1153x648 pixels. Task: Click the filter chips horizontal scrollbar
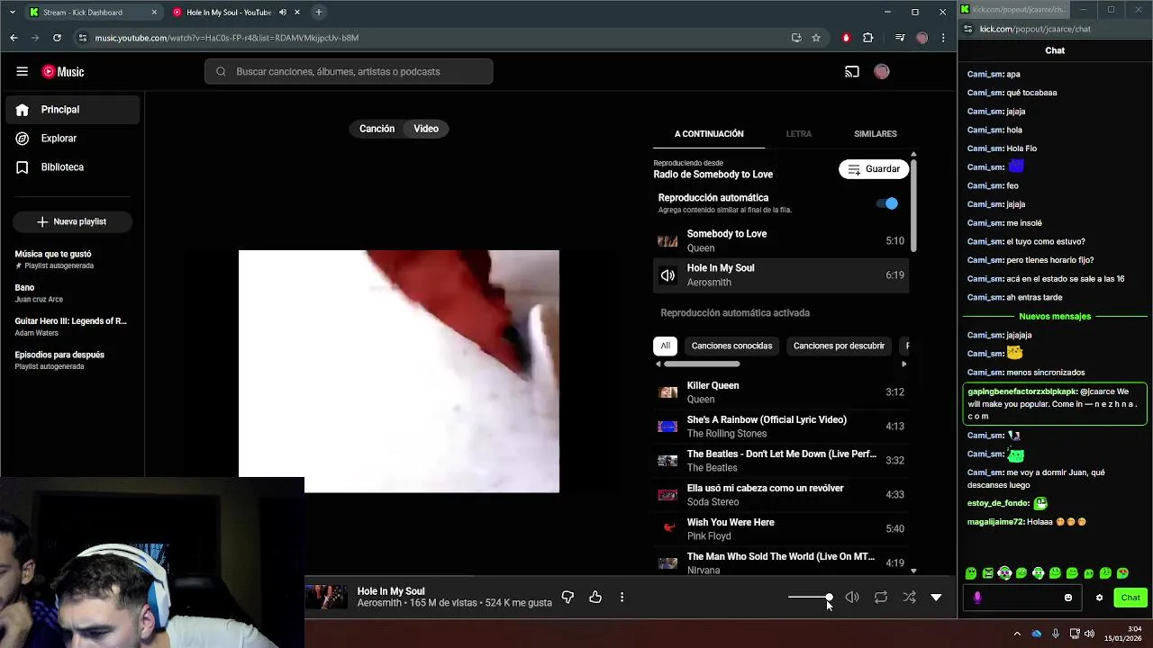(702, 364)
